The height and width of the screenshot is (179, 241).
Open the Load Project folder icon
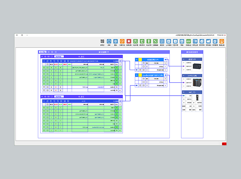pyautogui.click(x=208, y=41)
